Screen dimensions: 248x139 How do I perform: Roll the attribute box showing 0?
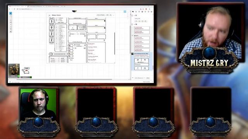pyautogui.click(x=52, y=27)
